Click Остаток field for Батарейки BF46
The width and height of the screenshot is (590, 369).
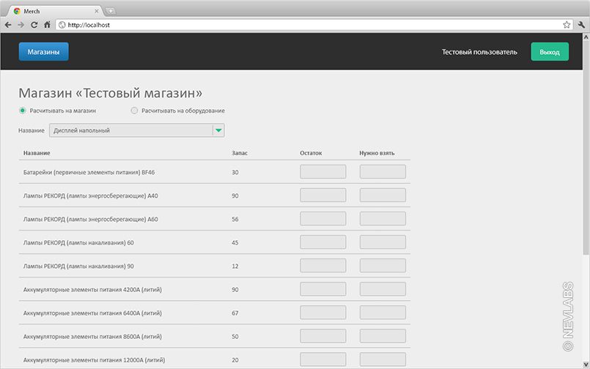(323, 172)
